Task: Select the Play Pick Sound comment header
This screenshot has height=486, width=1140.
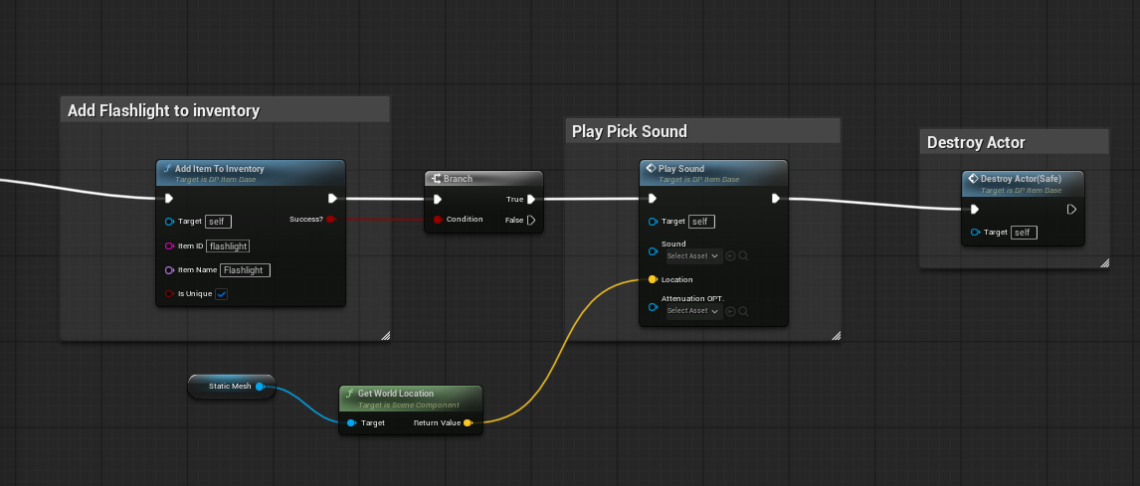Action: point(702,131)
